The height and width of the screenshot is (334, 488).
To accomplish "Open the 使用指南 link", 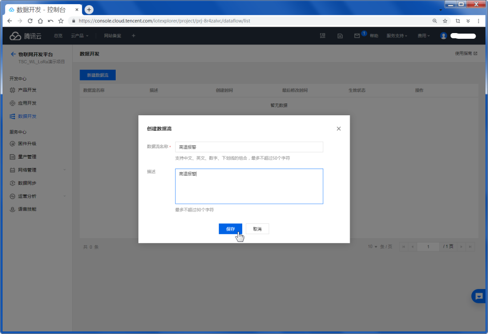I will [x=466, y=54].
